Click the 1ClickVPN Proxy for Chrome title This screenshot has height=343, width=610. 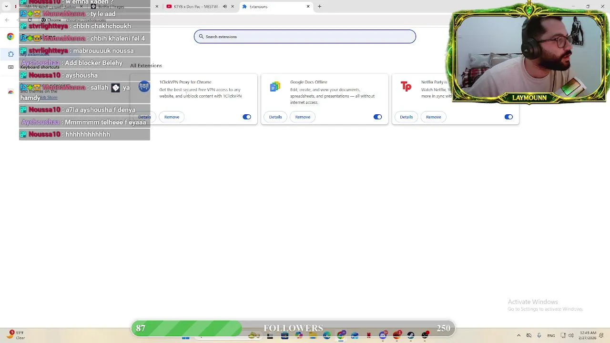pos(185,82)
